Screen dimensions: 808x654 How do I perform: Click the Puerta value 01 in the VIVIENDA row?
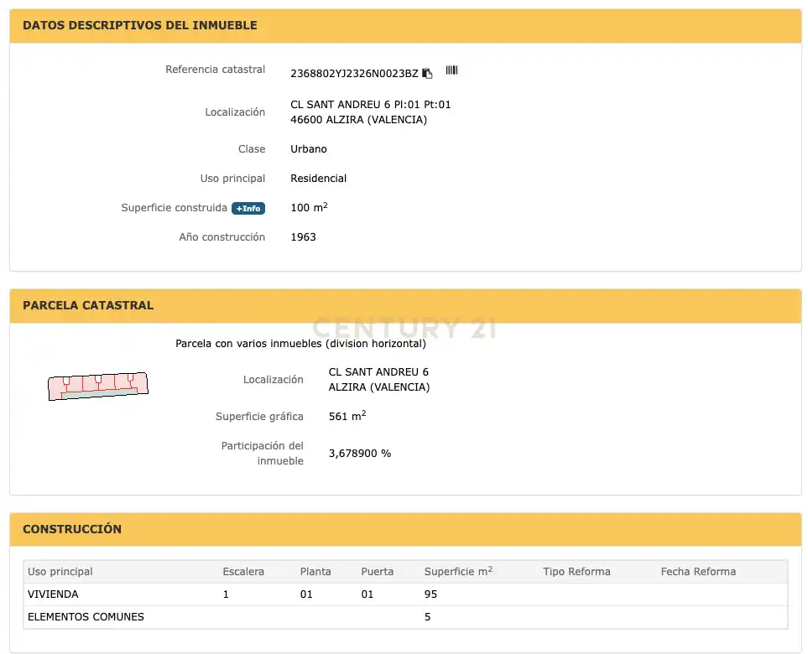click(368, 594)
